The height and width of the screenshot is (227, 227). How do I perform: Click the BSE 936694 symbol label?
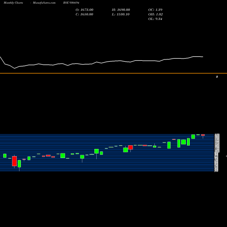pyautogui.click(x=71, y=3)
